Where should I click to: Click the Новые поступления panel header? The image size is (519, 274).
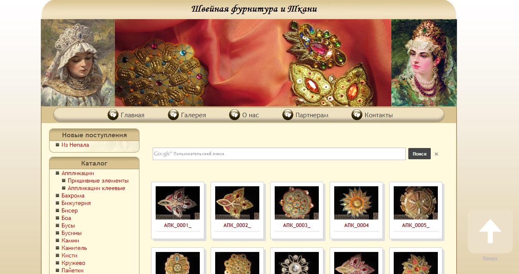94,135
